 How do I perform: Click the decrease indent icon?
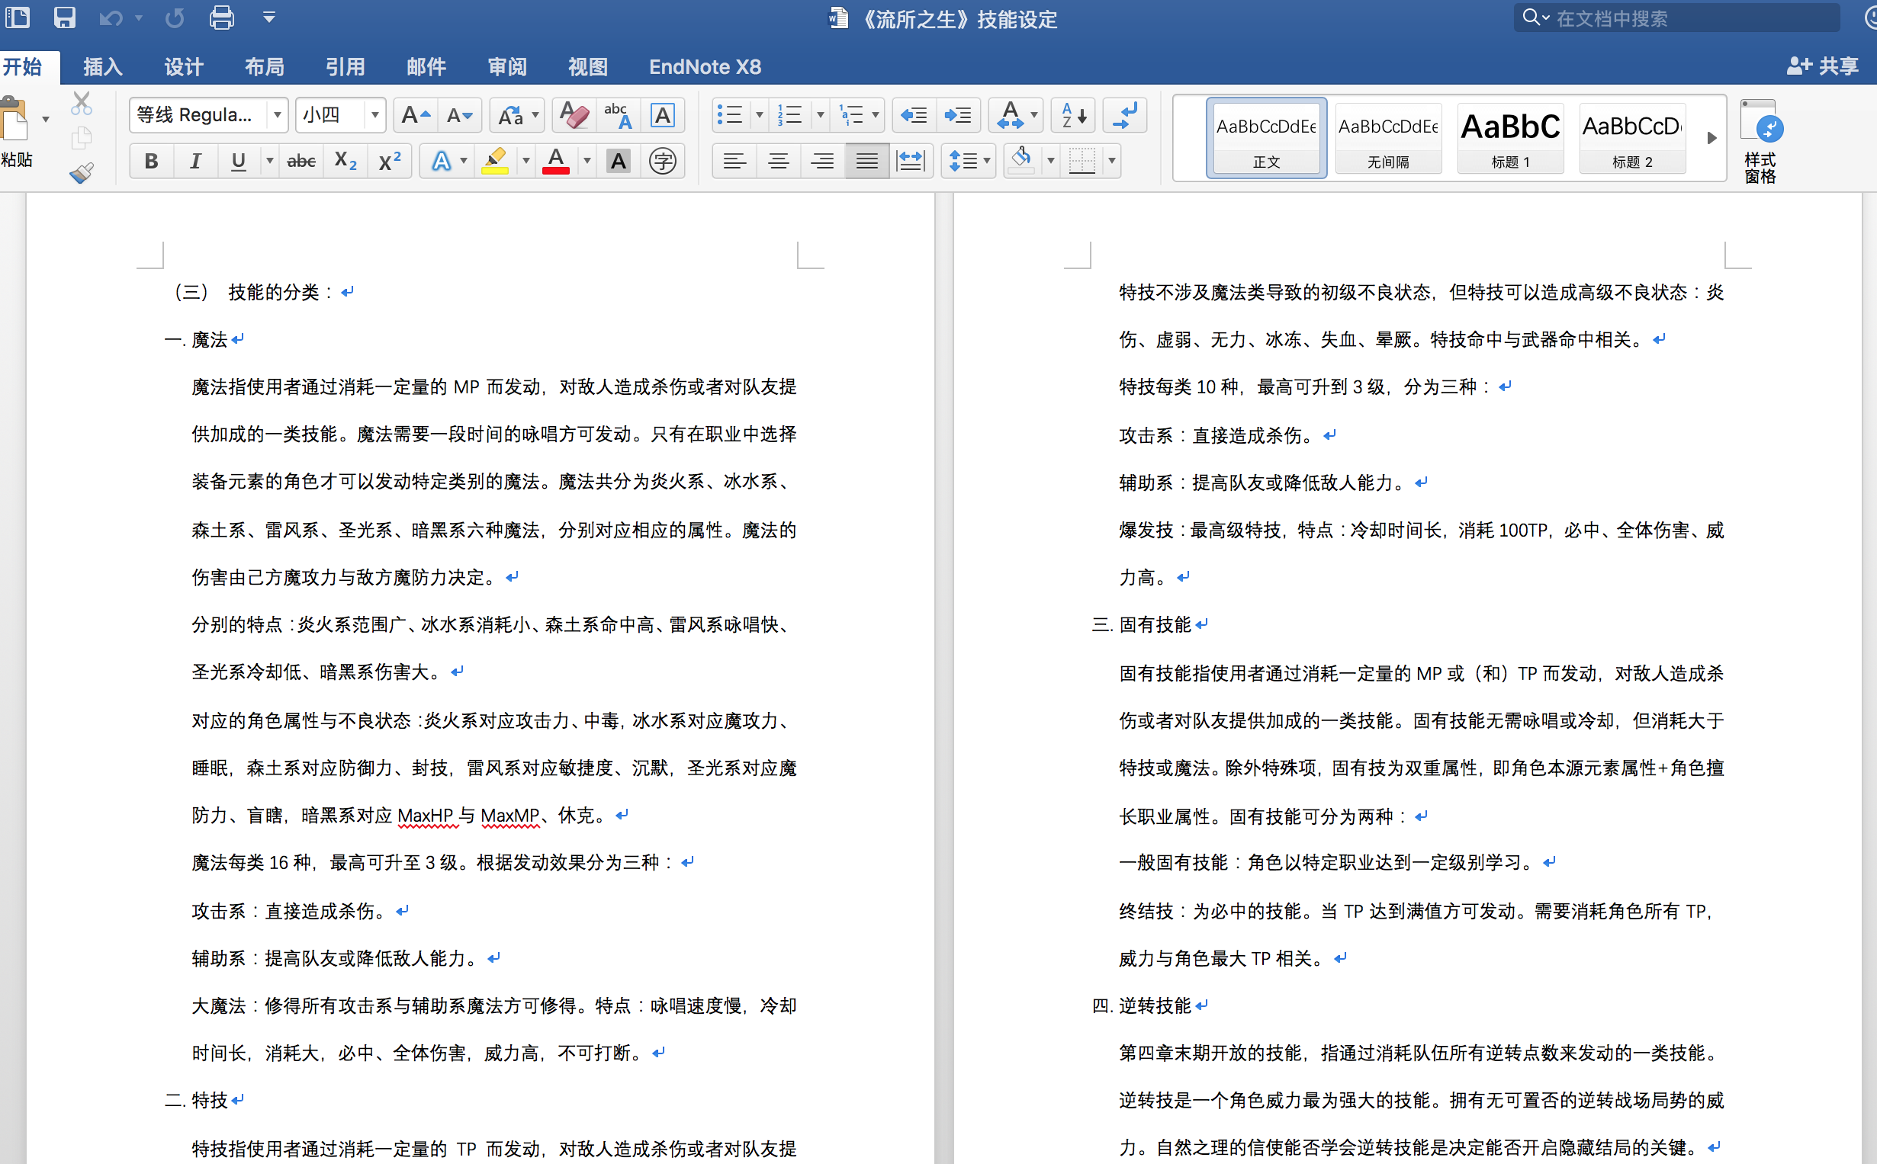click(x=914, y=115)
